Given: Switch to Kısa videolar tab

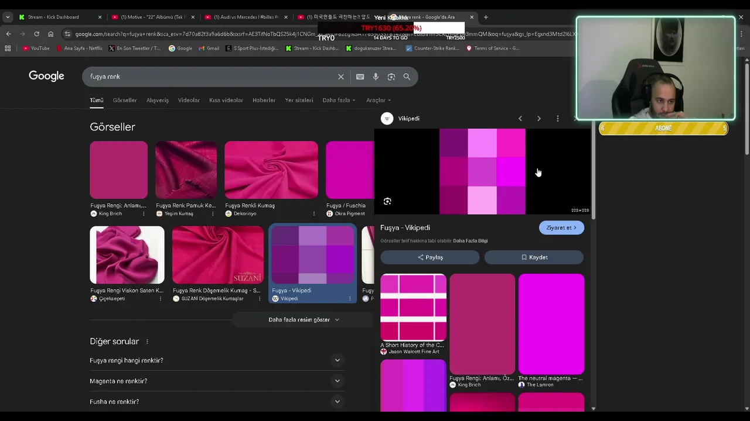Looking at the screenshot, I should [x=226, y=101].
